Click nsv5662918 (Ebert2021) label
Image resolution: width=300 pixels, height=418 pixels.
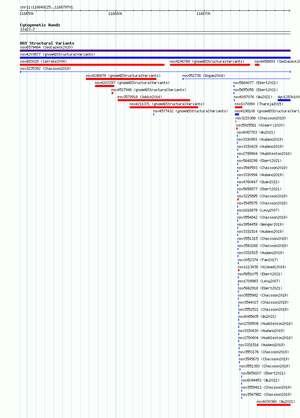(260, 288)
